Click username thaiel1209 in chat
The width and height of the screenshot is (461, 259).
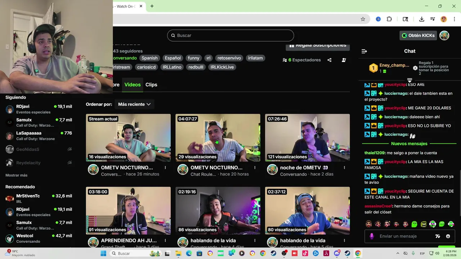[375, 153]
